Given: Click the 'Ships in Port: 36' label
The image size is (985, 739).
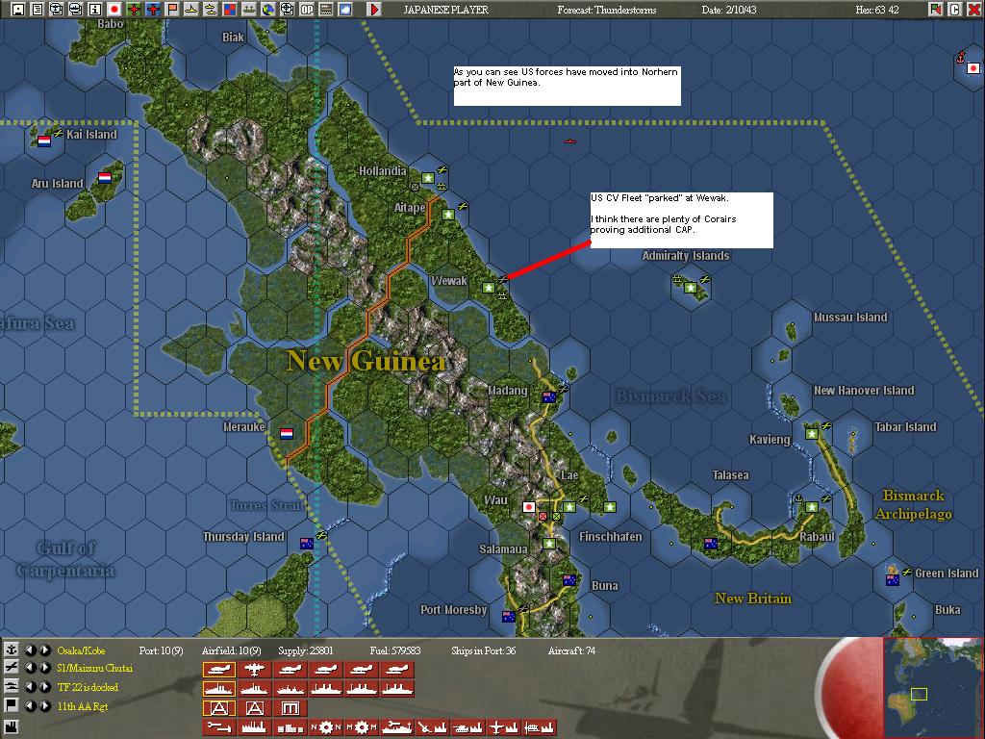Looking at the screenshot, I should (484, 651).
